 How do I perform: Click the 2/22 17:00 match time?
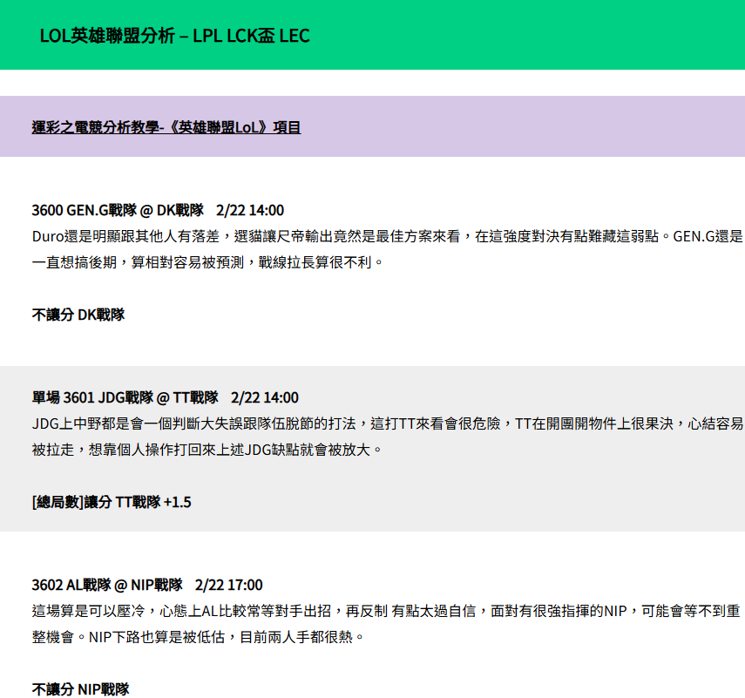tap(229, 585)
